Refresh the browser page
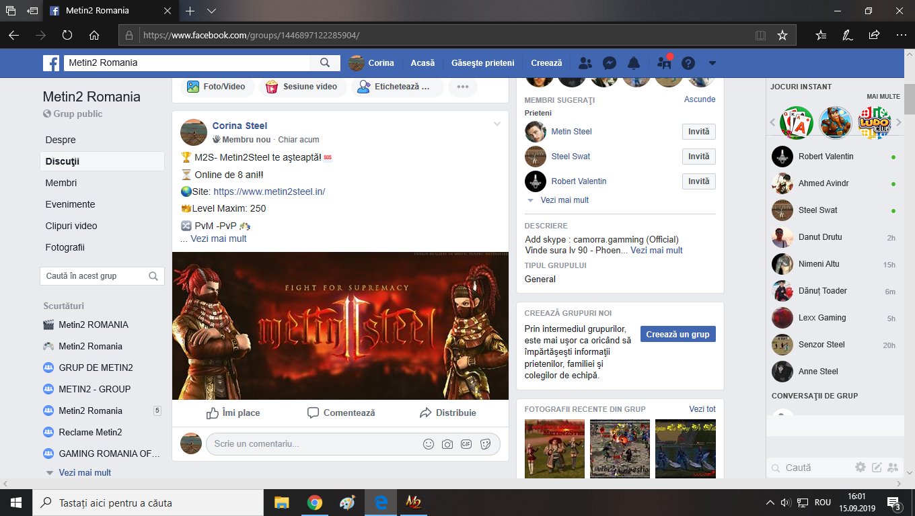915x516 pixels. [x=67, y=35]
